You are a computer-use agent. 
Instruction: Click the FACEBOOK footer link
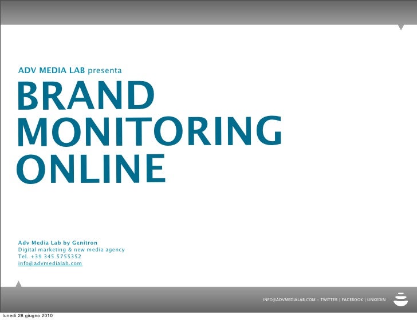[x=352, y=299]
